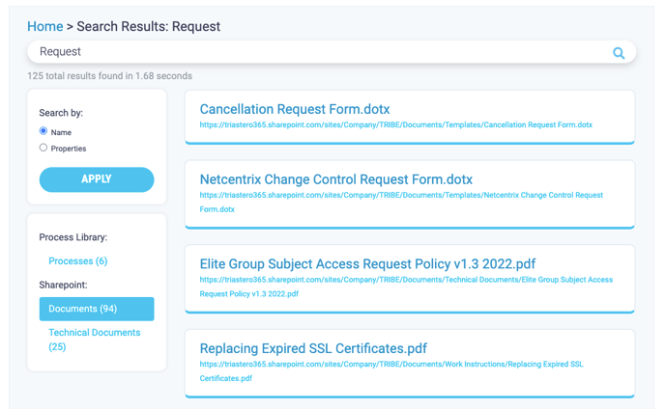Click the APPLY button
665x409 pixels.
[x=97, y=179]
